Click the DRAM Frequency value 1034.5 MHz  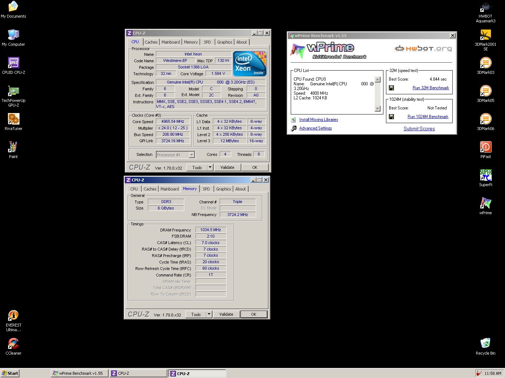[x=211, y=230]
